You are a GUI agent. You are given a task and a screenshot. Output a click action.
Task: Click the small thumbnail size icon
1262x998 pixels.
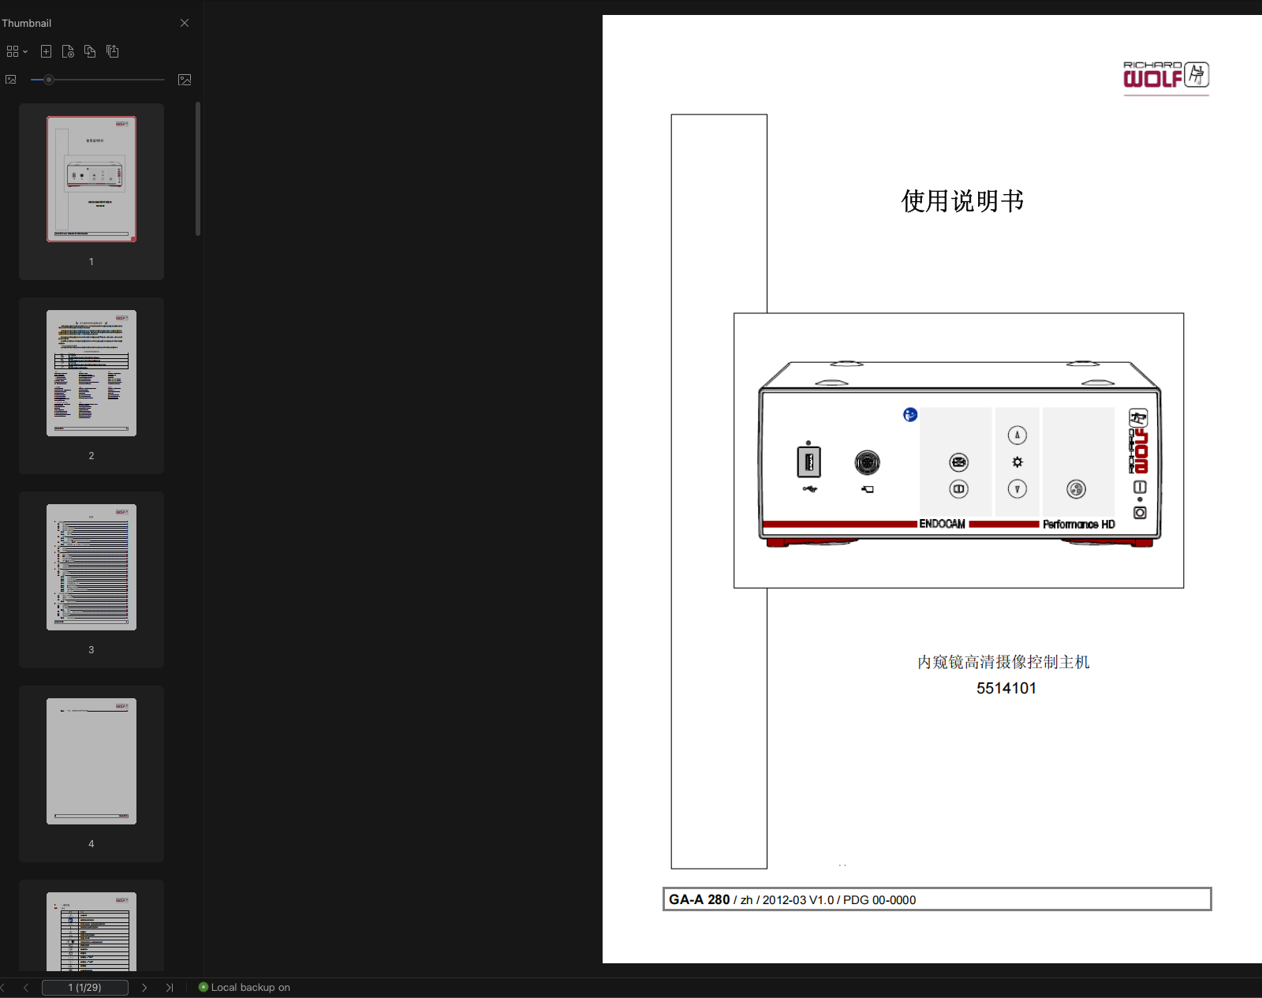pos(11,79)
